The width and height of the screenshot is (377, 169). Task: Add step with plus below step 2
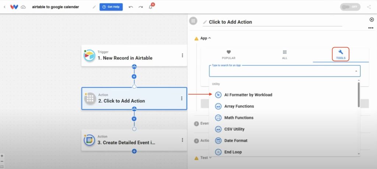(134, 119)
